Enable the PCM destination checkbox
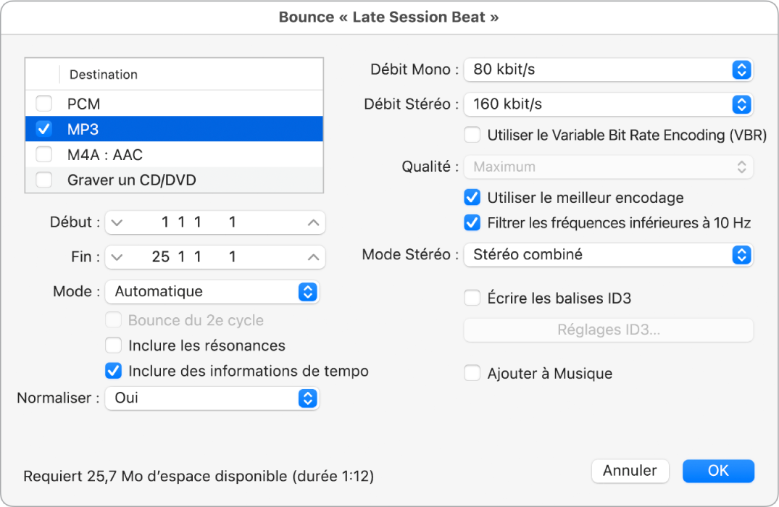The height and width of the screenshot is (507, 779). [x=43, y=104]
